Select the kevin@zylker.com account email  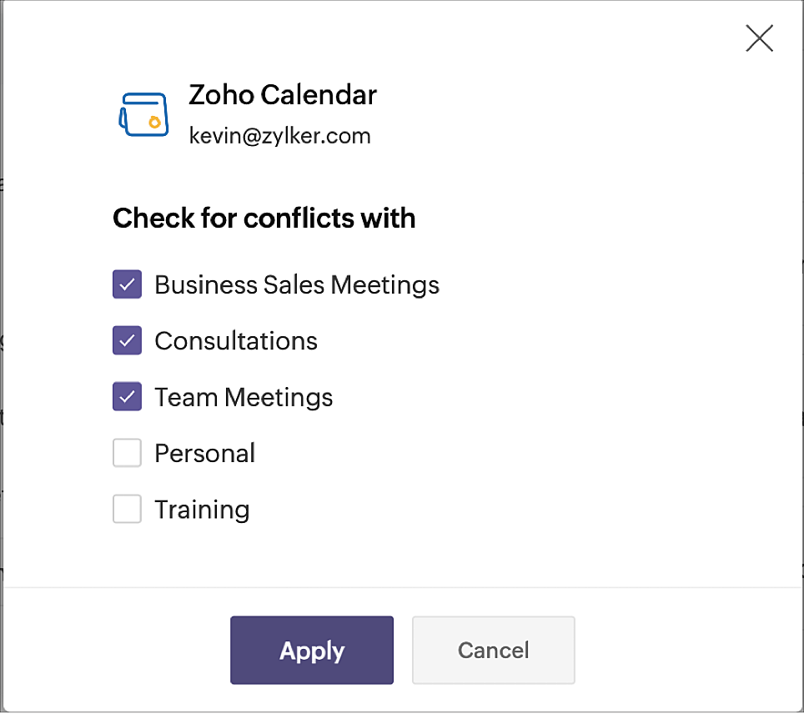click(279, 137)
